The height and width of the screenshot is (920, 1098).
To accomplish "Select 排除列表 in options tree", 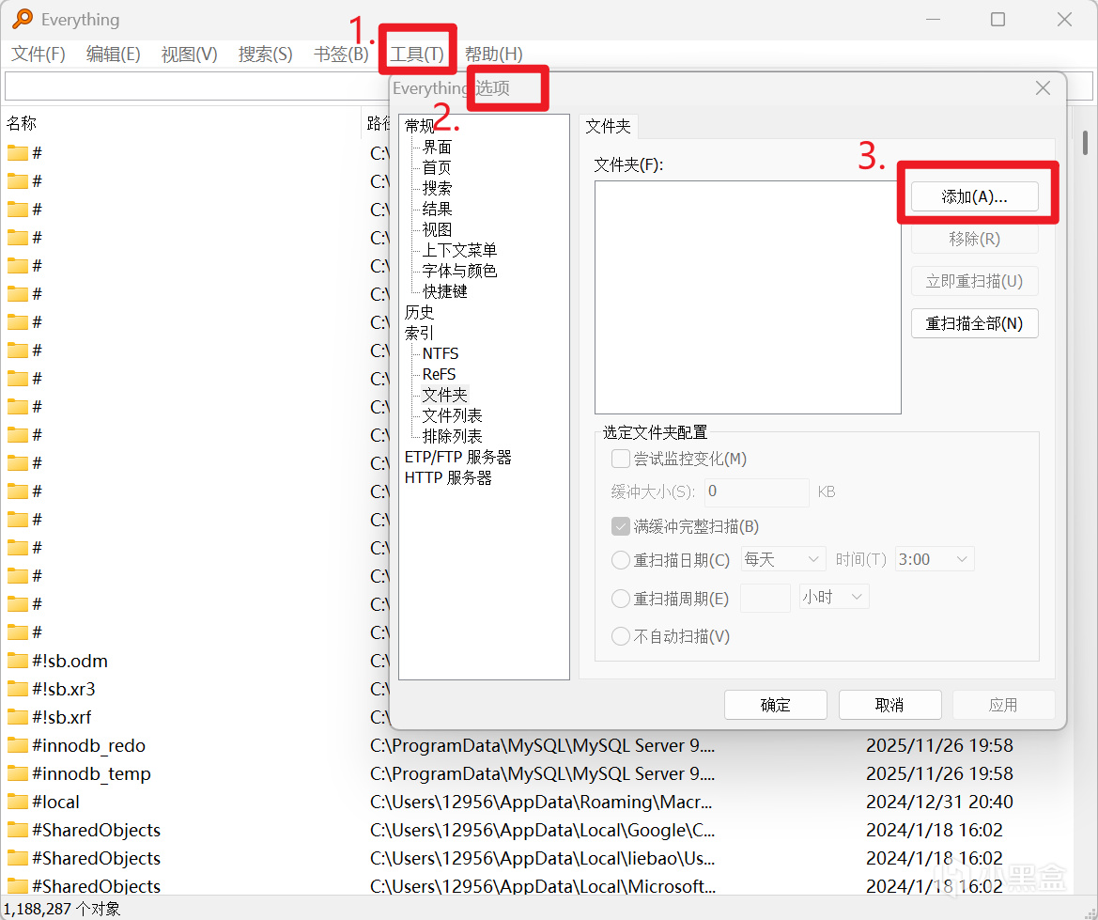I will click(453, 436).
